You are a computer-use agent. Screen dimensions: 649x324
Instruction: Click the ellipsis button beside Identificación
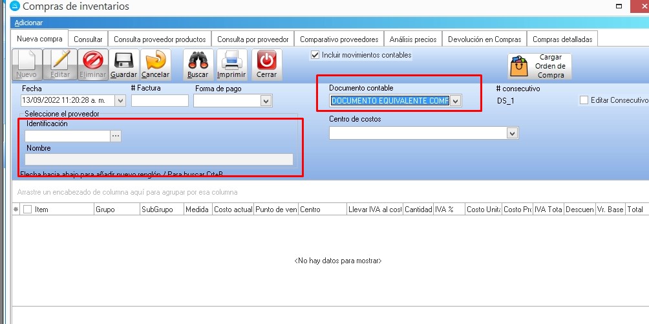pyautogui.click(x=116, y=136)
